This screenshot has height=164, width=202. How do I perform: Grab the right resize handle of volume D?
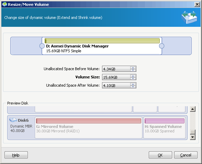tap(161, 46)
